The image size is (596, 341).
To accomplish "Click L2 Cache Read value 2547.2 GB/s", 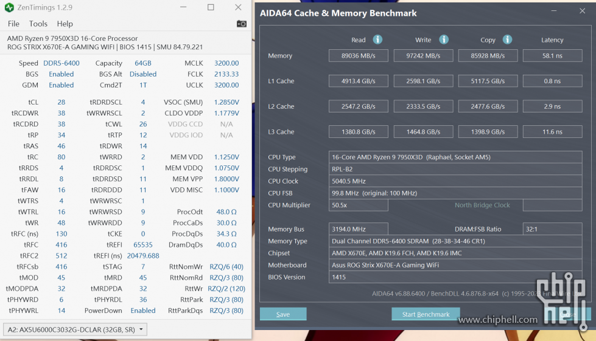I will [359, 106].
